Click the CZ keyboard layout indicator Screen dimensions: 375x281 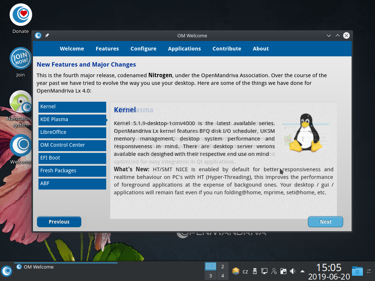[x=245, y=271]
